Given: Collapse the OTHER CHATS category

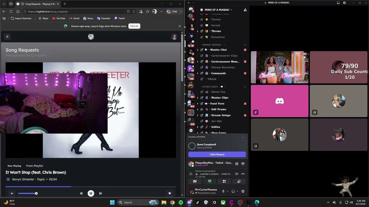Looking at the screenshot, I should click(x=213, y=87).
